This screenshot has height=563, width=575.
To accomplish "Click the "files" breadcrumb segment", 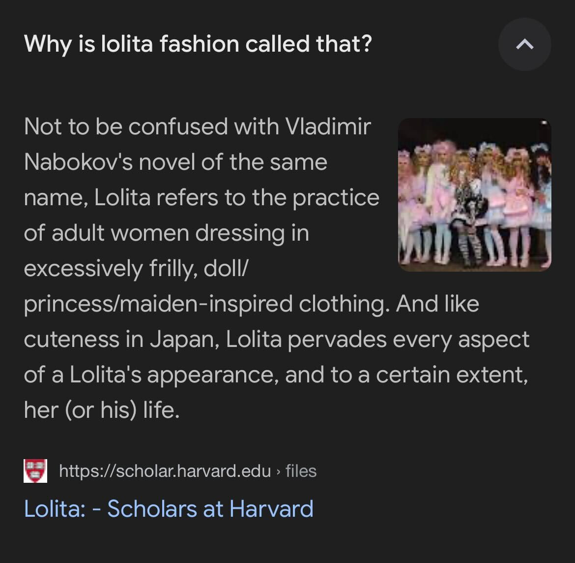I will click(301, 471).
